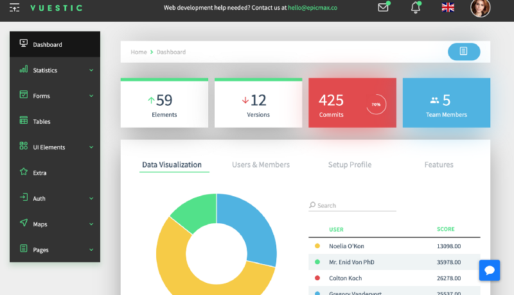Click the UI Elements icon in sidebar
The image size is (514, 295).
[24, 146]
